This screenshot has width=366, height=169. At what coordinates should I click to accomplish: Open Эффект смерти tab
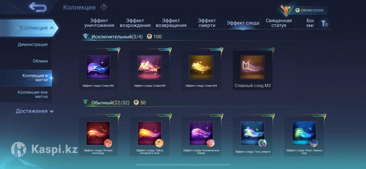point(207,23)
